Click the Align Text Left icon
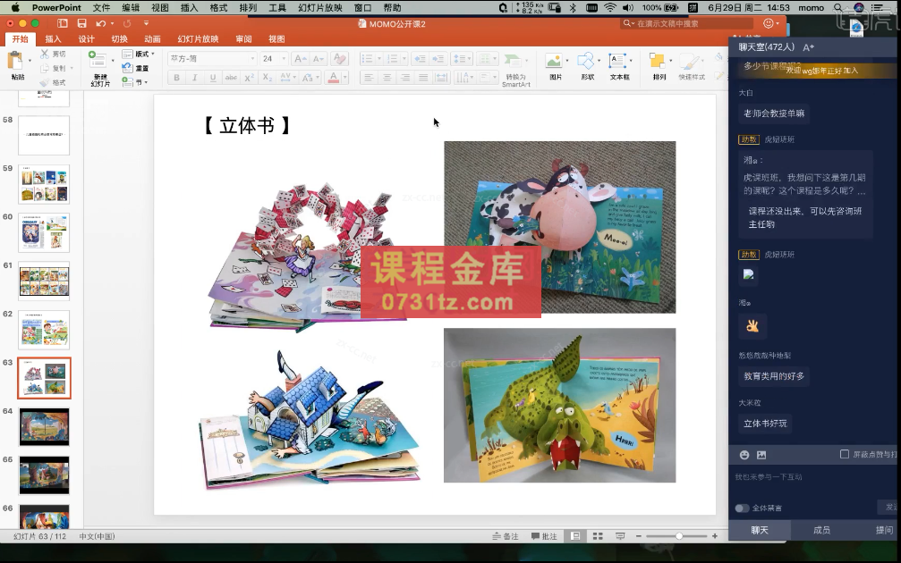The height and width of the screenshot is (563, 901). (x=369, y=78)
